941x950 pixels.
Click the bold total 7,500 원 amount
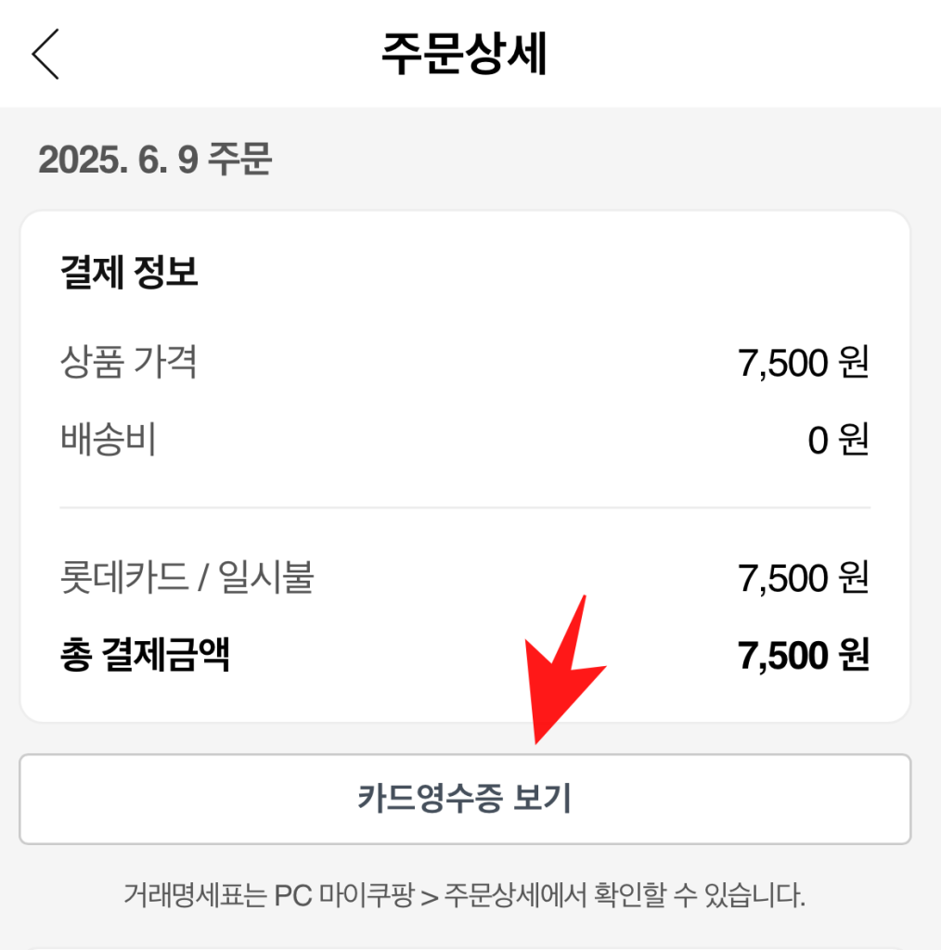click(804, 656)
